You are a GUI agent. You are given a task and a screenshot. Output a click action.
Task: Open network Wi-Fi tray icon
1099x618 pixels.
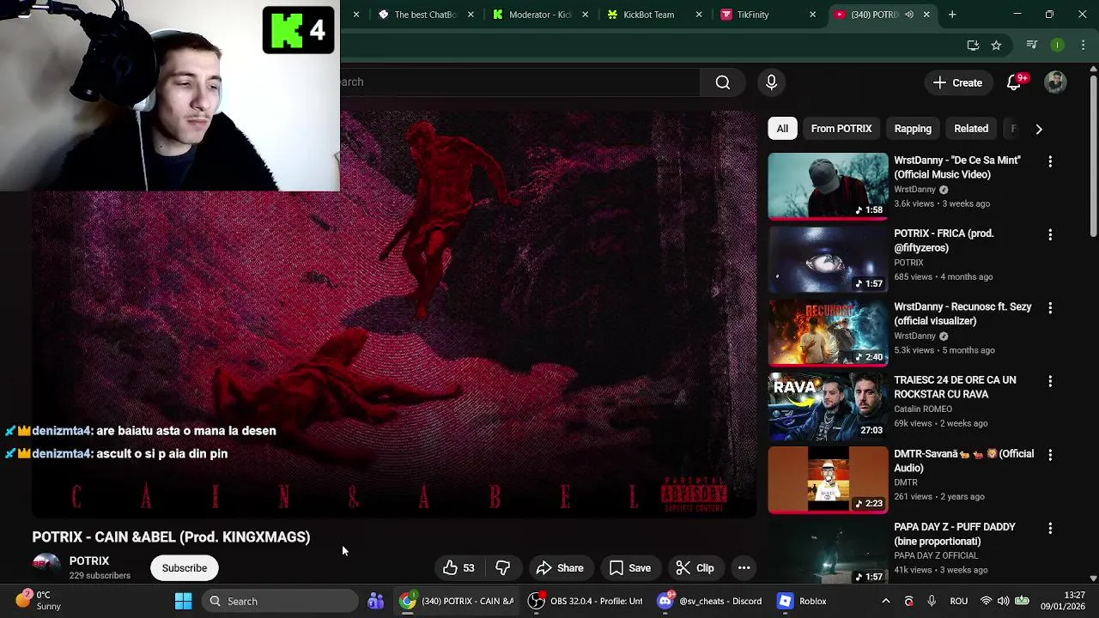point(986,601)
